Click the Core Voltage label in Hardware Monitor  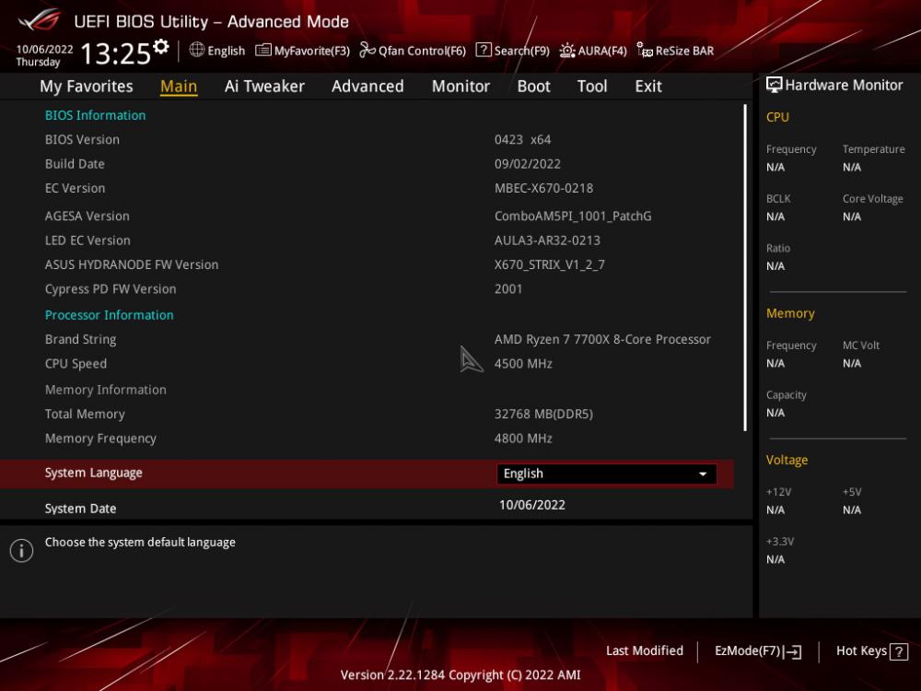(x=872, y=199)
